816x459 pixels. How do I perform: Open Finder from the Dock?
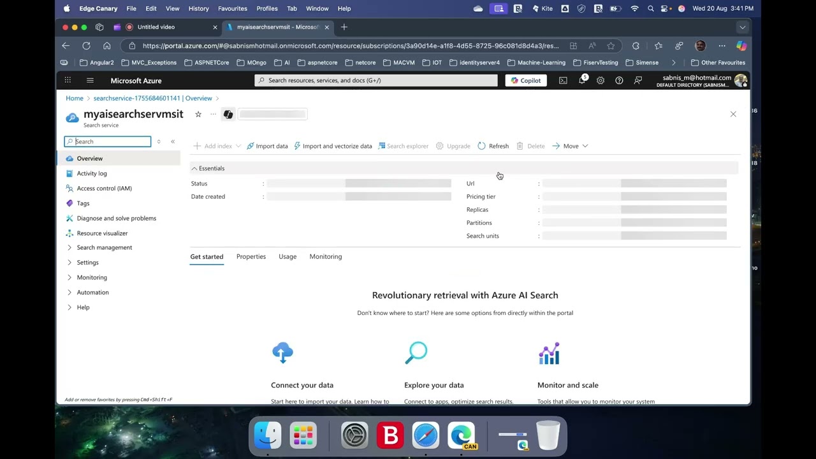coord(268,436)
